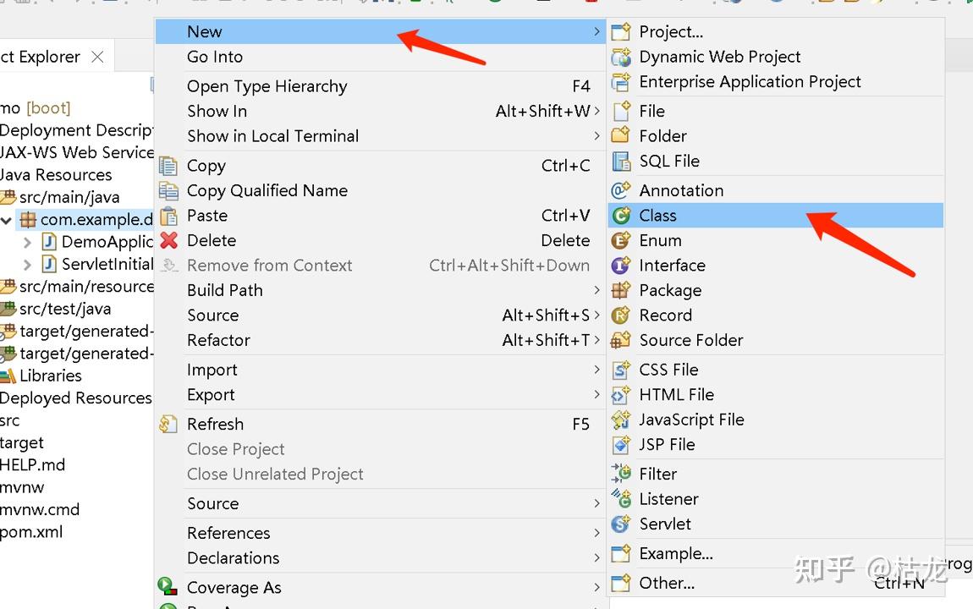Open the Build Path submenu

[x=225, y=290]
